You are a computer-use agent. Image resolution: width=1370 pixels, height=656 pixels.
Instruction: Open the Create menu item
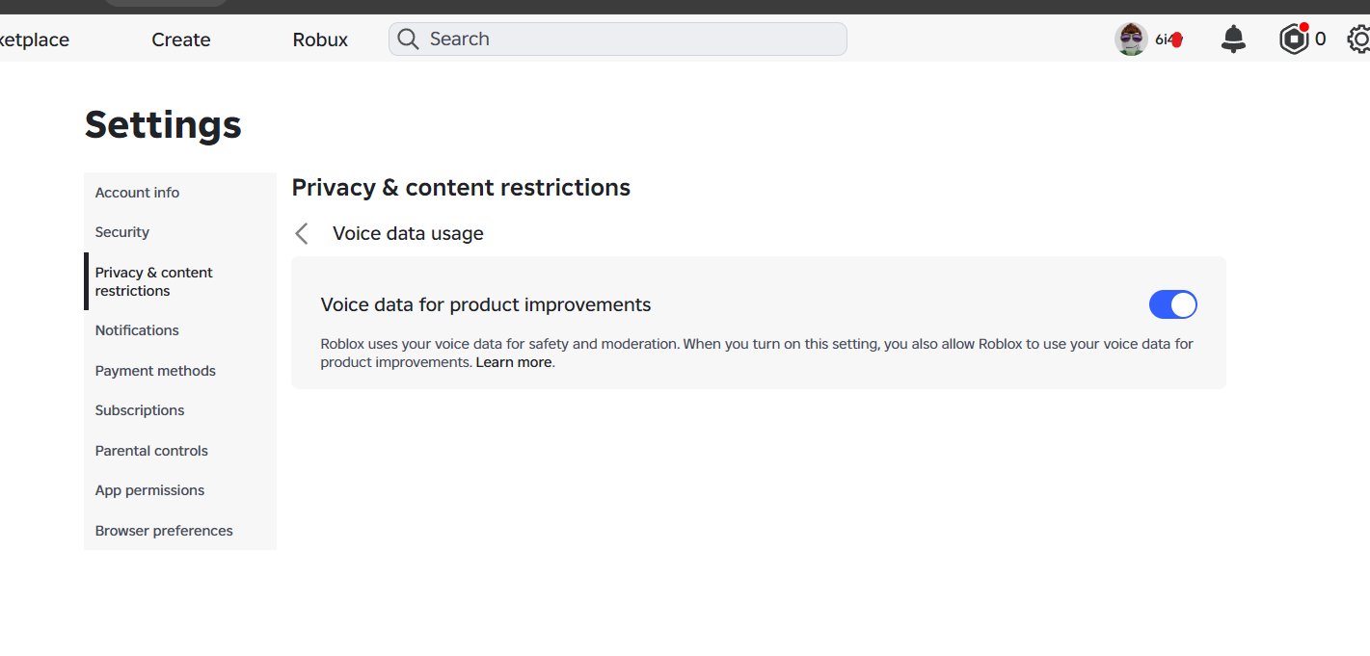(181, 39)
